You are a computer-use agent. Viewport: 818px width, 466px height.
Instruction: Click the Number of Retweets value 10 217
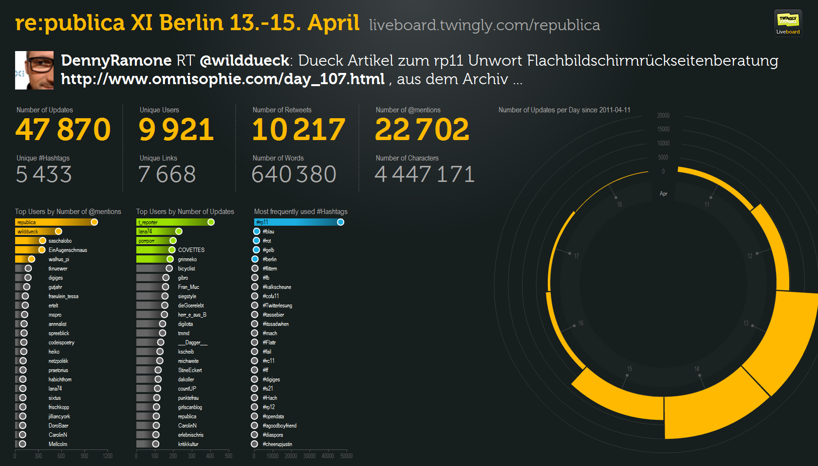tap(298, 130)
